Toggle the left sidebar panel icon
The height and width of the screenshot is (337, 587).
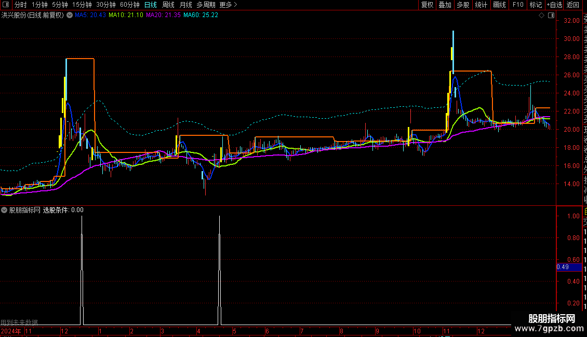point(6,5)
